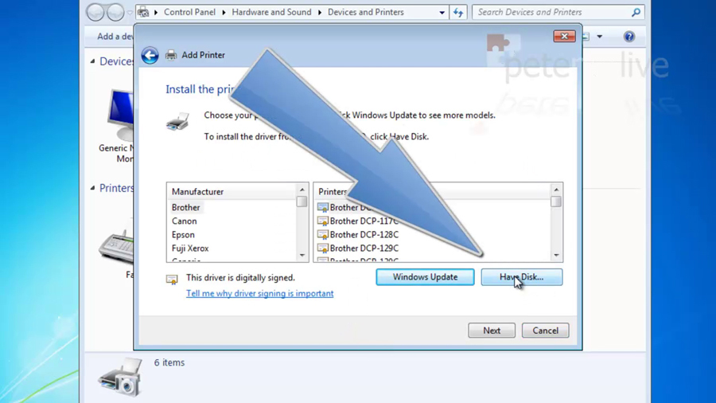Select Epson in Manufacturer list

183,235
